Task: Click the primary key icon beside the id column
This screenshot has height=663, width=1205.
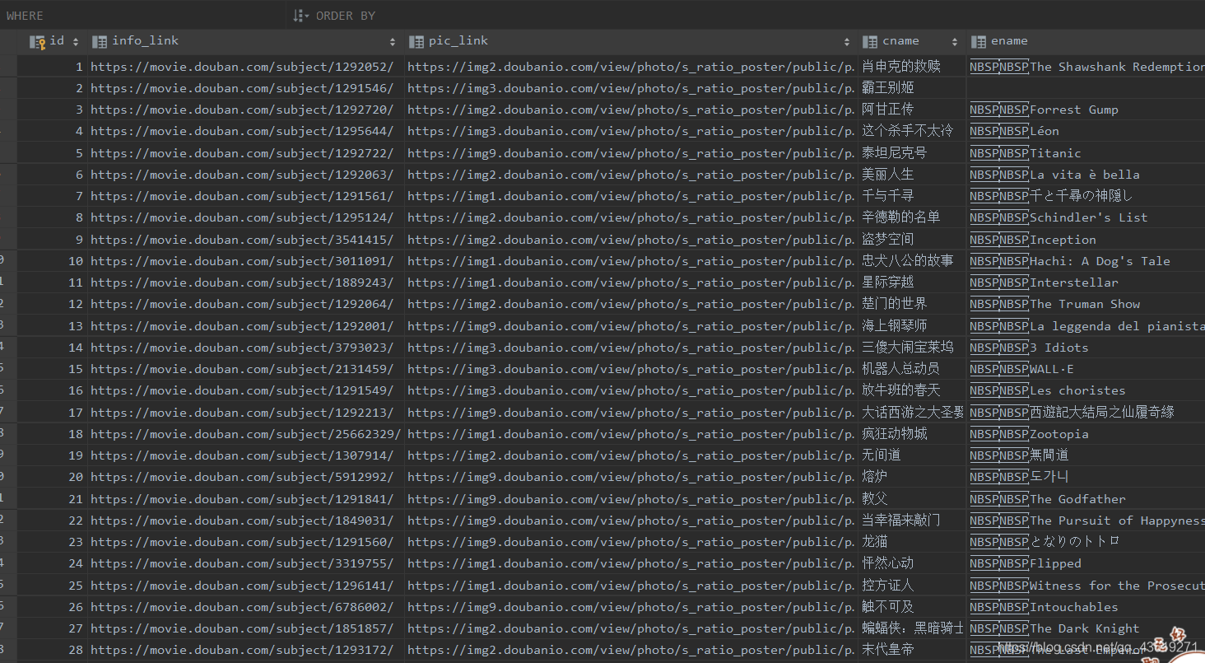Action: point(36,40)
